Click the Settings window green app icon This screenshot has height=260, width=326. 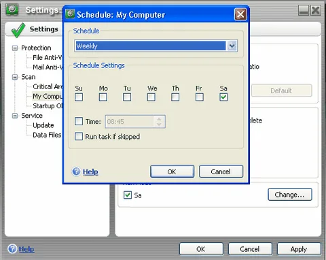point(12,10)
